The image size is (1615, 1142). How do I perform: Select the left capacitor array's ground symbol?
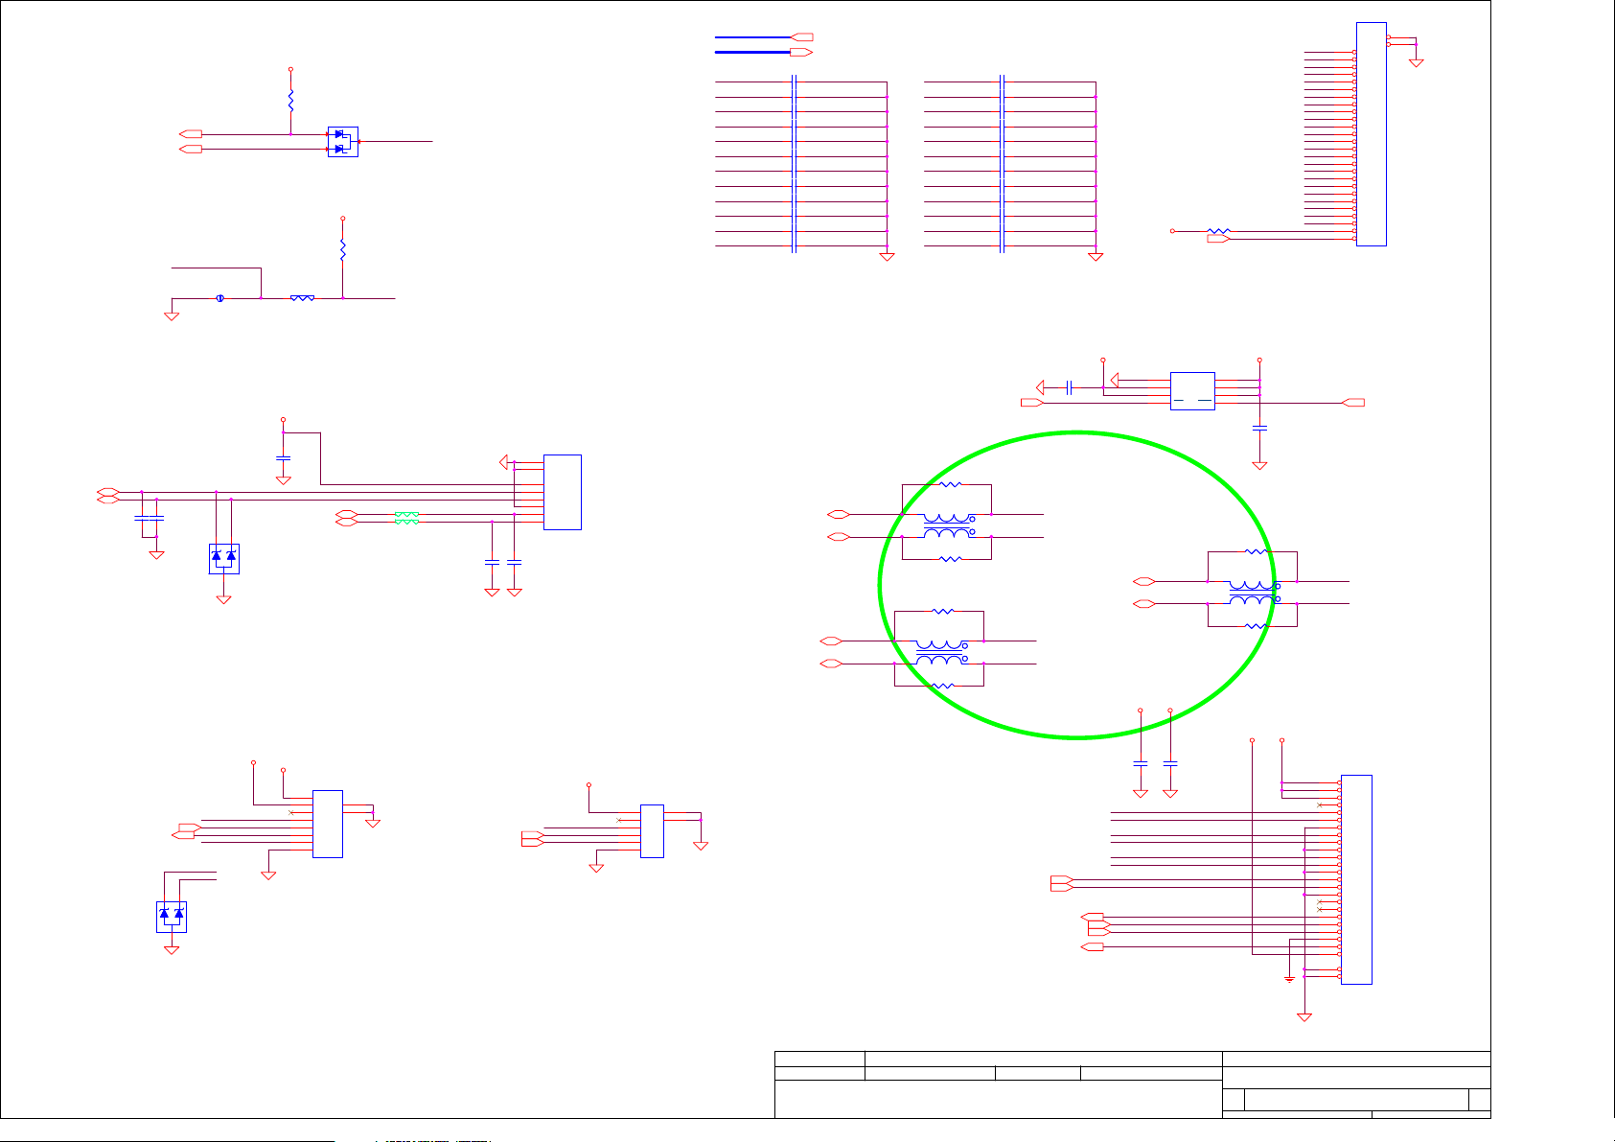click(x=888, y=257)
